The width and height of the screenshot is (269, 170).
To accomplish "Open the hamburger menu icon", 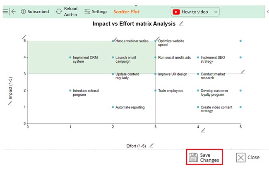I will [x=5, y=12].
